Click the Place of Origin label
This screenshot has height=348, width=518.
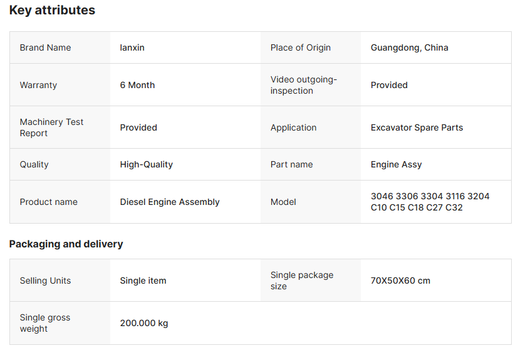point(301,47)
